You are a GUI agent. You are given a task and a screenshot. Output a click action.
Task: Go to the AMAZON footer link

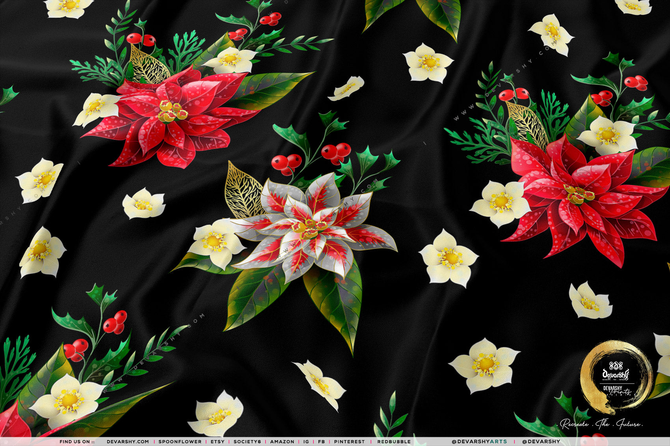click(x=282, y=442)
